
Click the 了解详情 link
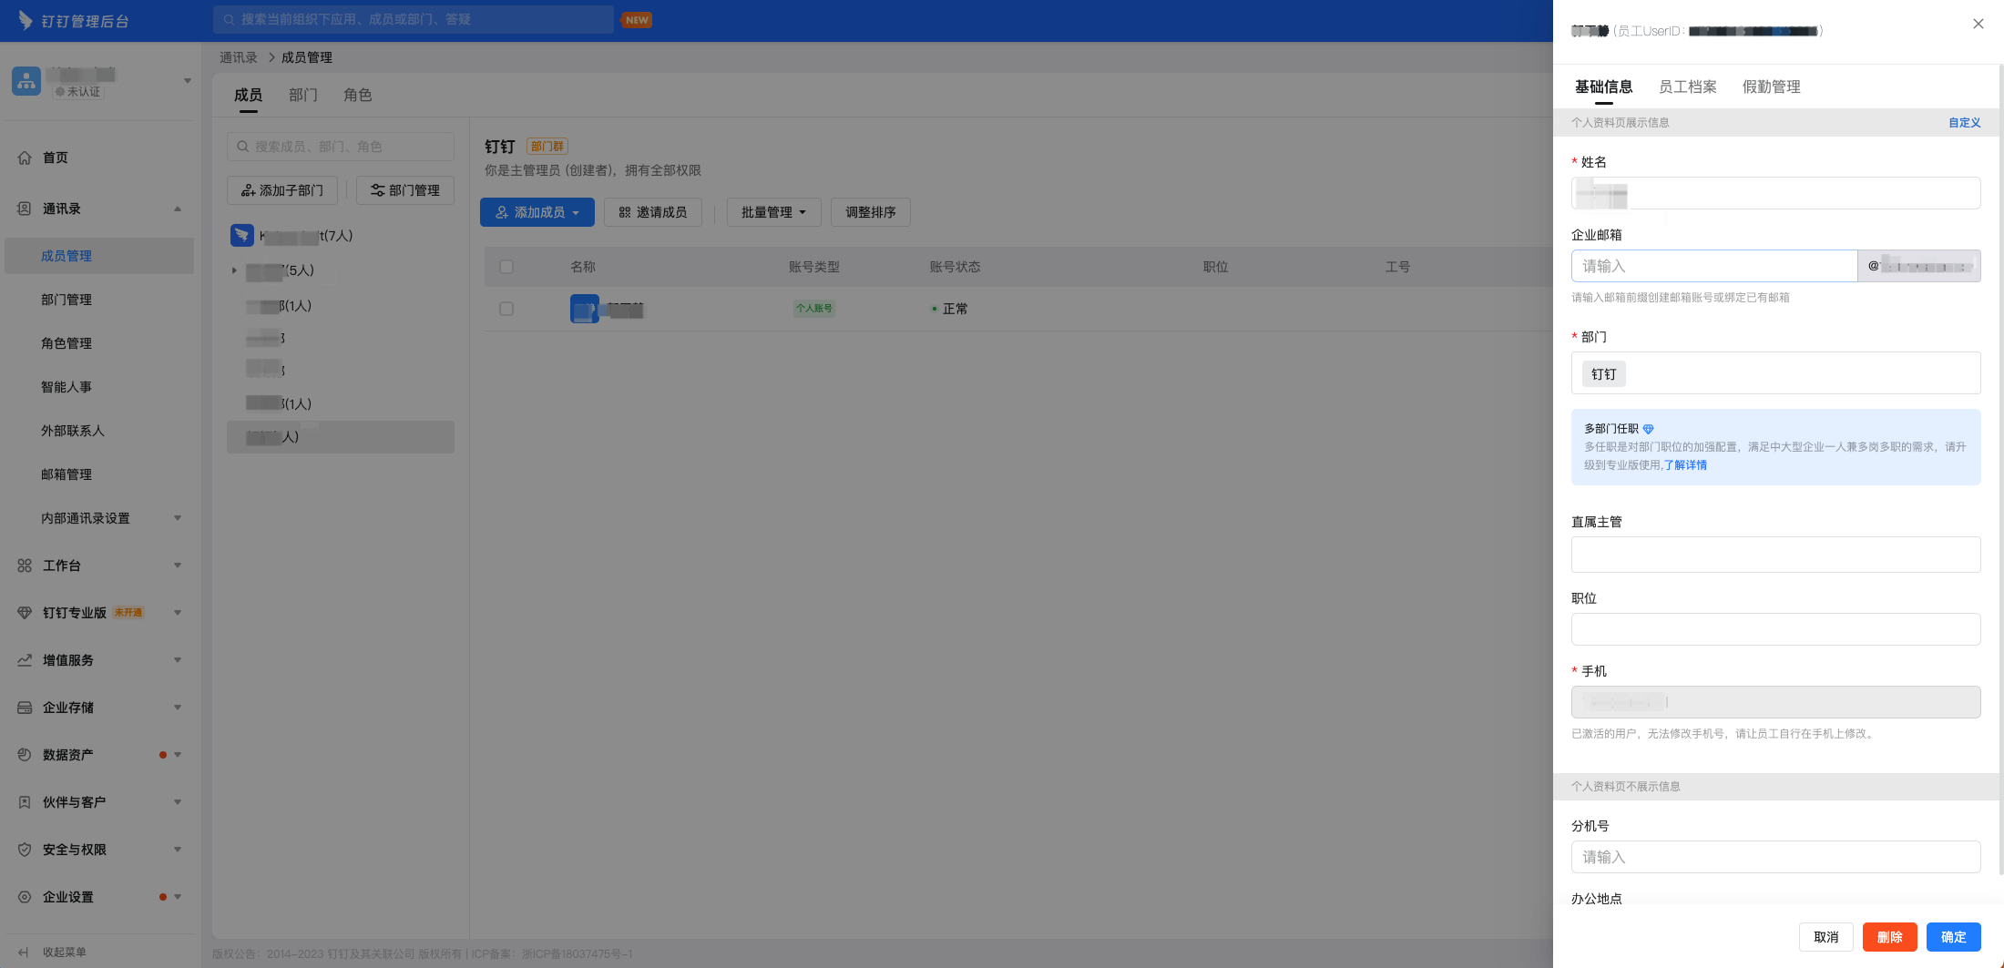point(1686,465)
